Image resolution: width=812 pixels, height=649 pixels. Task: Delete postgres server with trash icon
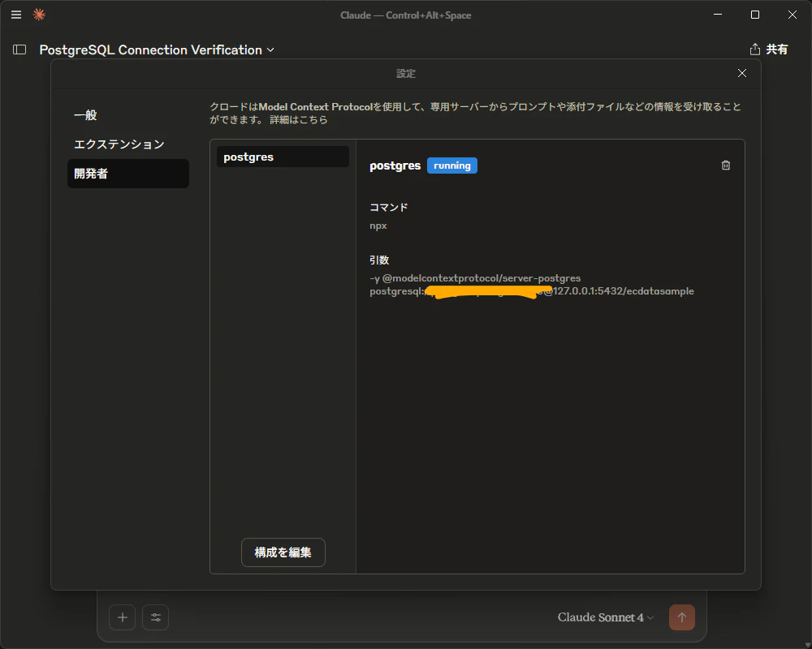(x=725, y=165)
